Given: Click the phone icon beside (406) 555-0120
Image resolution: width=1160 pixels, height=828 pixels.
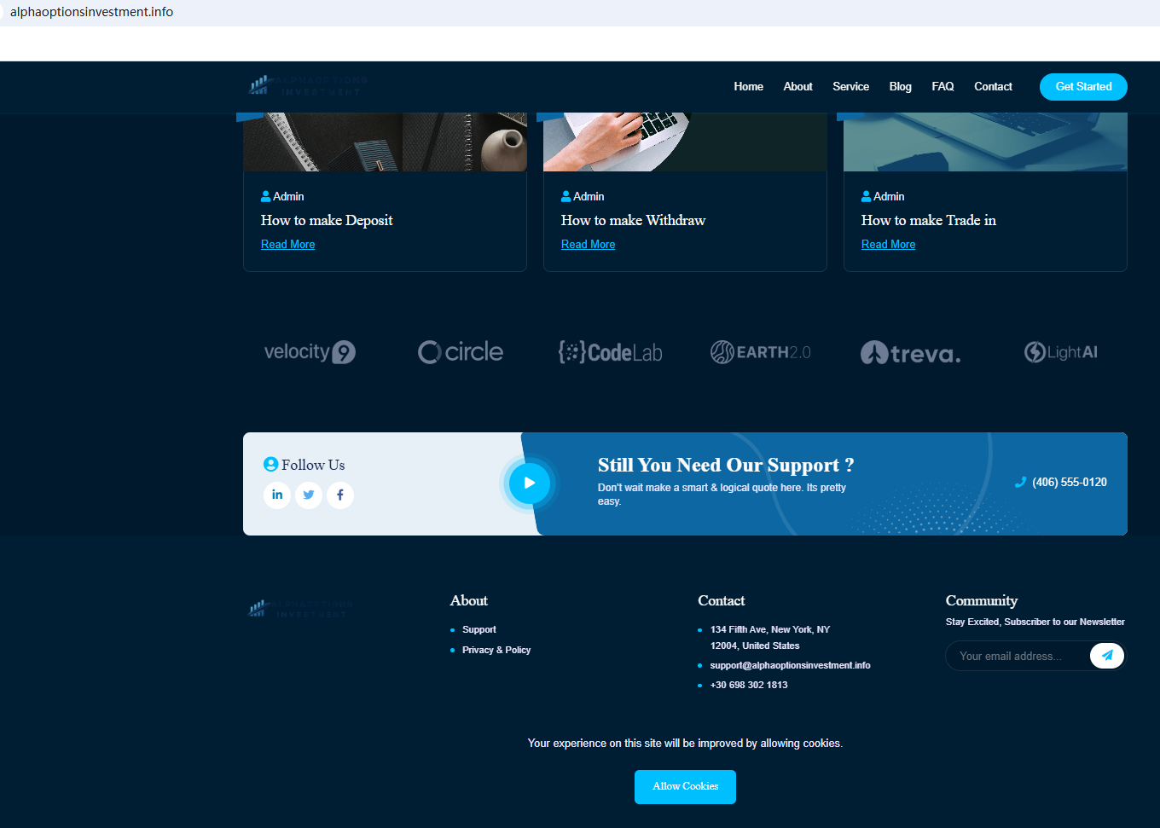Looking at the screenshot, I should click(x=1020, y=483).
